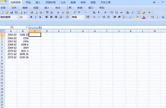Select cell containing 1368.32
The image size is (166, 108).
(23, 35)
